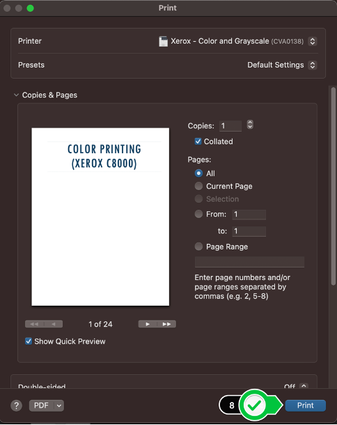Viewport: 337px width, 425px height.
Task: Click the Print button
Action: (x=305, y=405)
